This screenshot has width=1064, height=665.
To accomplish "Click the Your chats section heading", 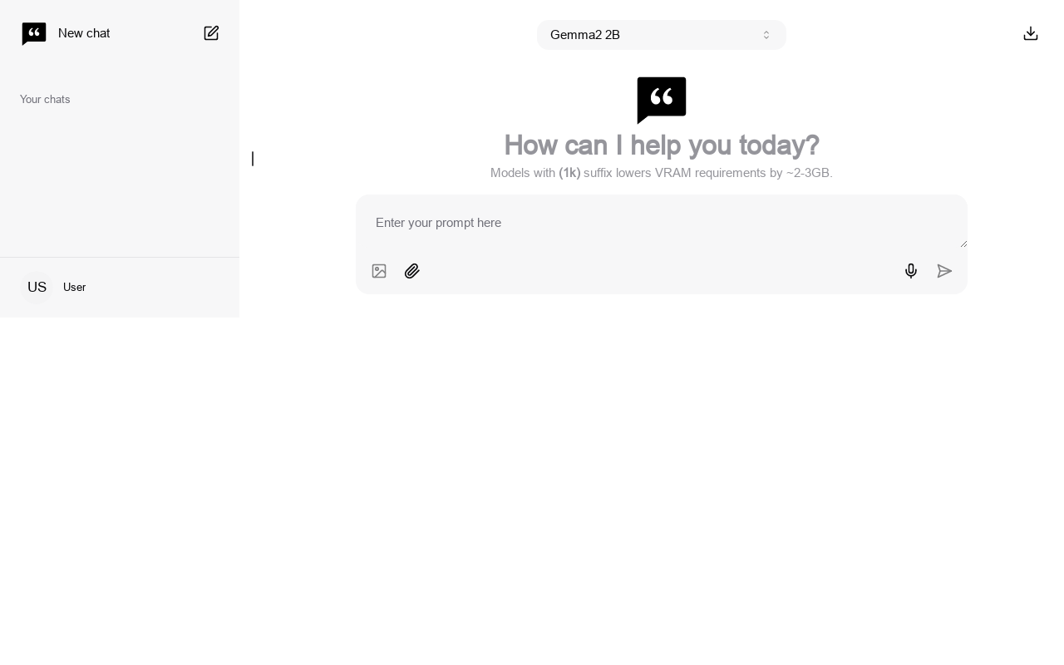I will (45, 100).
